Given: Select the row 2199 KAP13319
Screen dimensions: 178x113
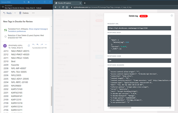Looking at the screenshot, I should point(12,100).
